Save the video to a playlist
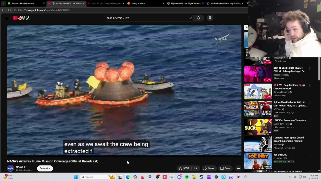Screen dimensions: 321x181 pos(225,168)
